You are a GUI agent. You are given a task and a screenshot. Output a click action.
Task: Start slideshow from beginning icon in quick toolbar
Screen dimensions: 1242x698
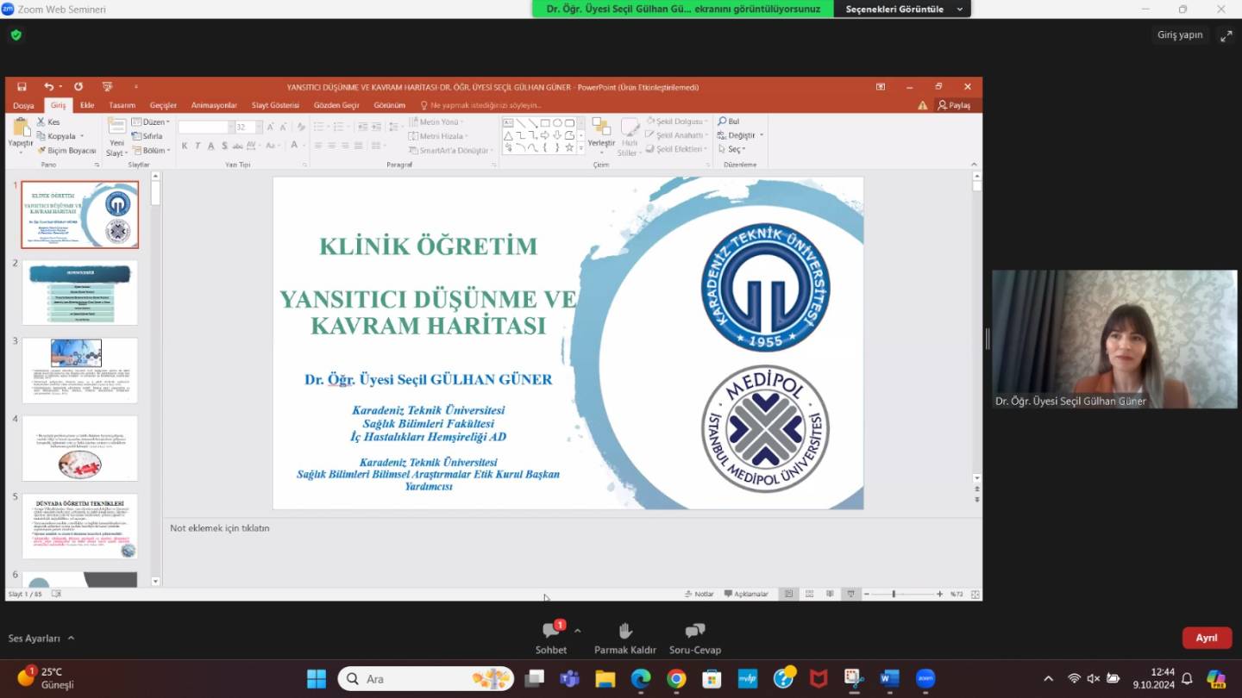[107, 87]
